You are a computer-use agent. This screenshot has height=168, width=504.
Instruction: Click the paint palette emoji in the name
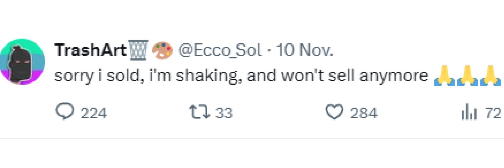tap(162, 50)
